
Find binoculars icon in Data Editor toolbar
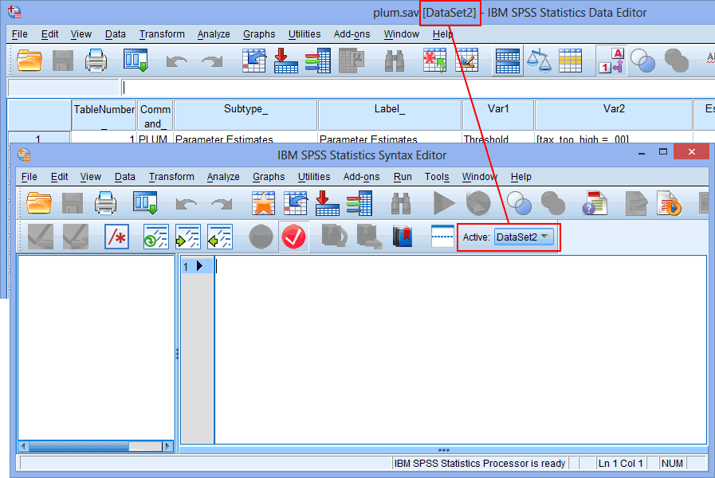[x=395, y=61]
